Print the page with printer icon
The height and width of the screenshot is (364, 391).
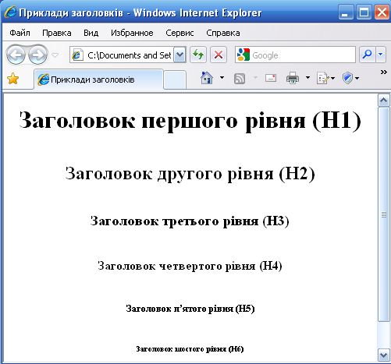[293, 78]
